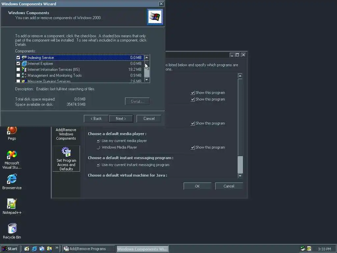Click Choose a default instant messaging program heading
The width and height of the screenshot is (337, 253).
[x=131, y=158]
